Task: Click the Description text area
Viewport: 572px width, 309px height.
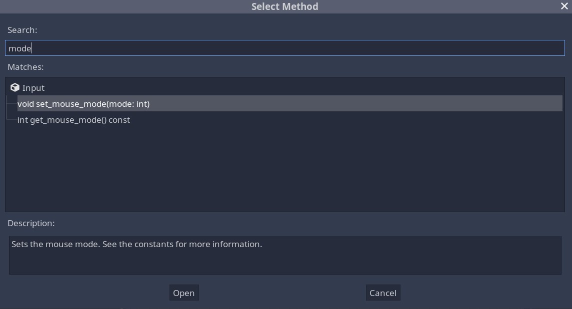Action: [x=285, y=255]
